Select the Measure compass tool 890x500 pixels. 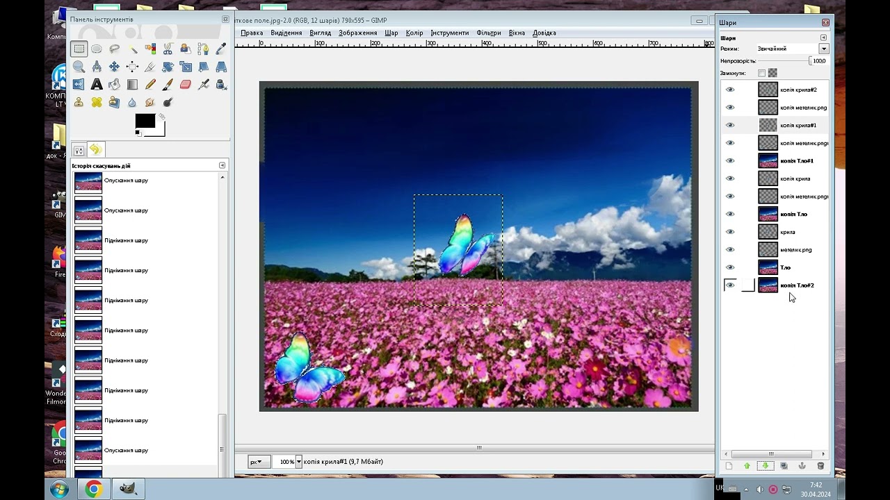pos(97,67)
